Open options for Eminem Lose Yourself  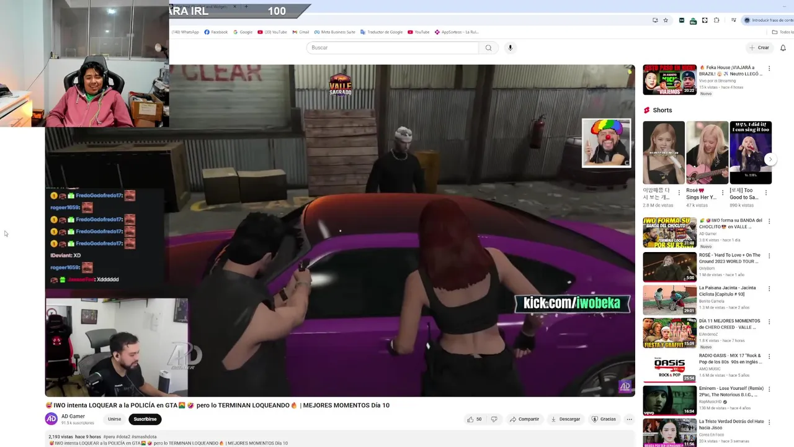click(769, 389)
